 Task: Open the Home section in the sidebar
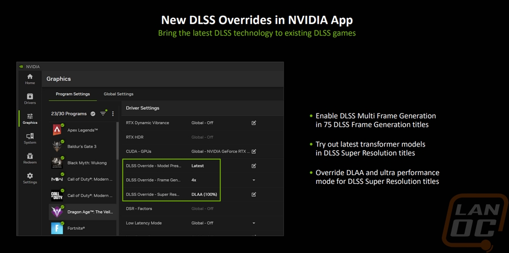[30, 79]
